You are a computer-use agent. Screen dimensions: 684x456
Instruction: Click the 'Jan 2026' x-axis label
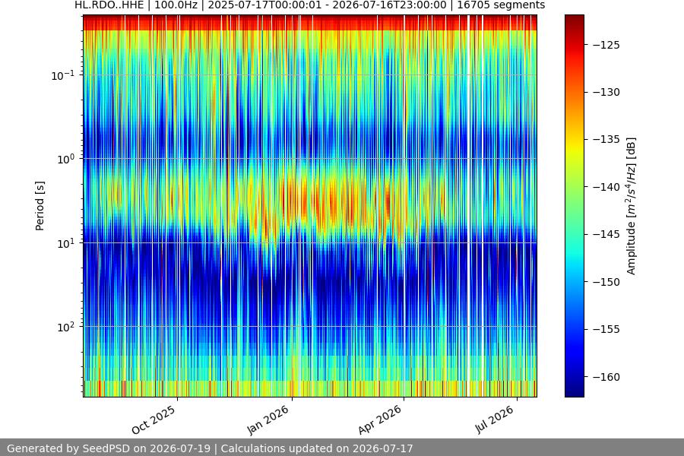point(268,420)
